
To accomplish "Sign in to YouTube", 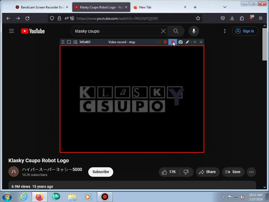I will [245, 31].
